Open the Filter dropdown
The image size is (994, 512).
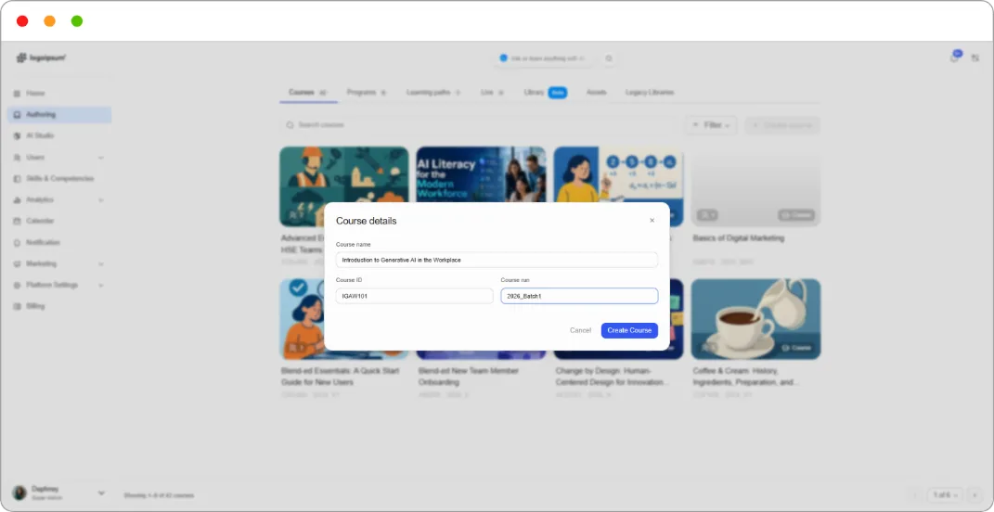click(711, 125)
